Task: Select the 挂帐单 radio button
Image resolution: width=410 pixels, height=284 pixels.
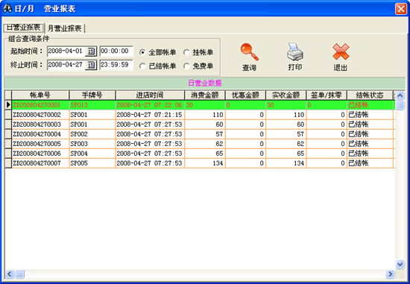Action: [186, 52]
